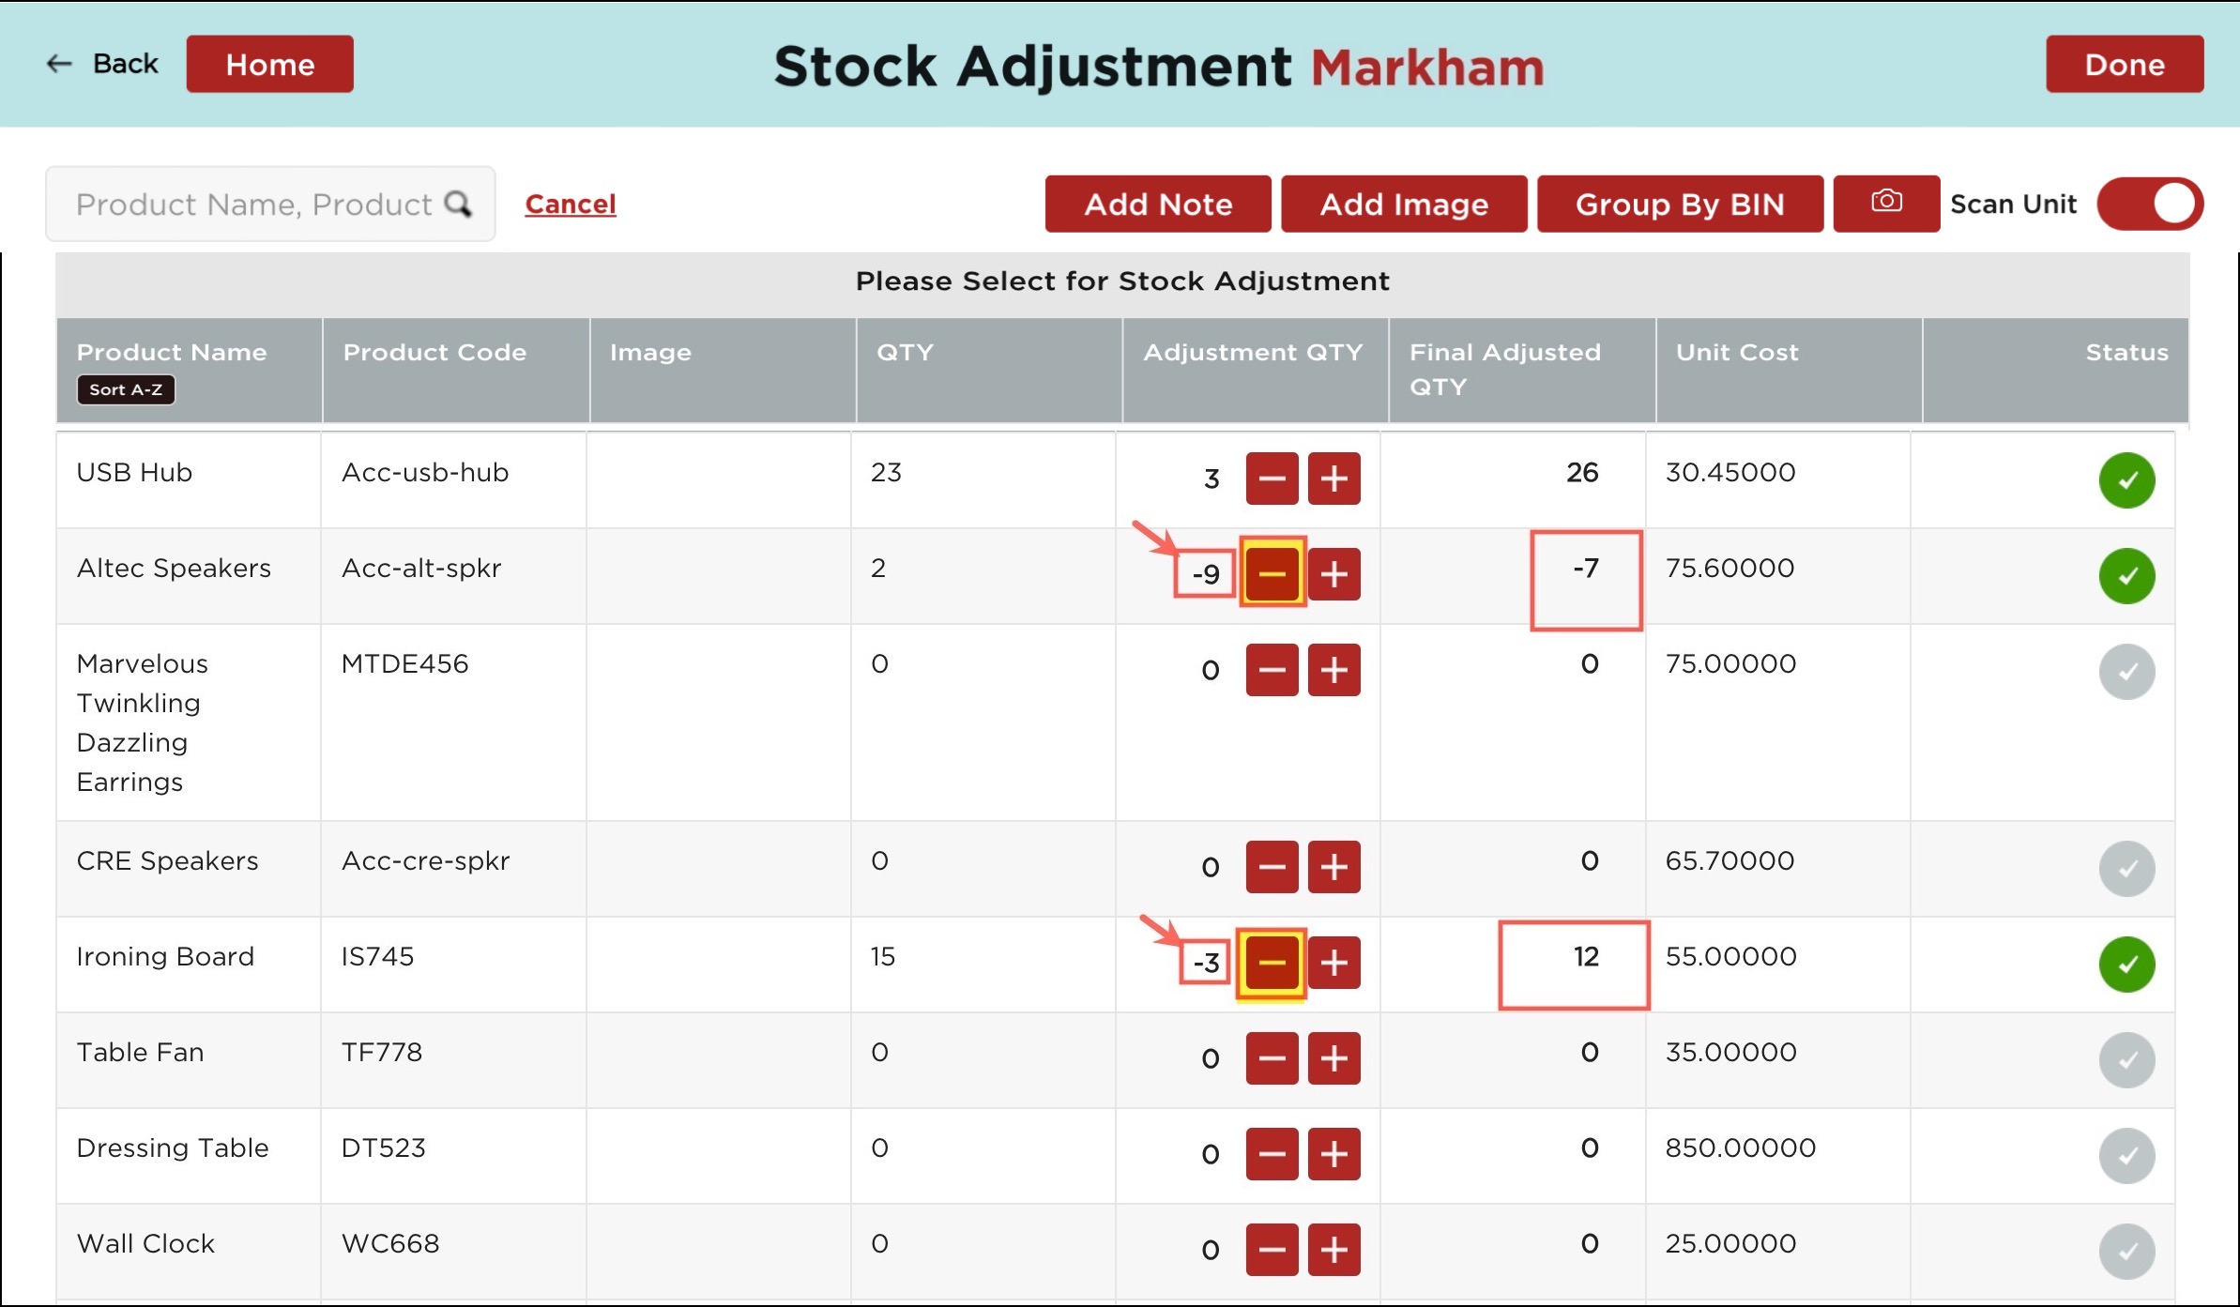Viewport: 2240px width, 1307px height.
Task: Focus the Product Name search field
Action: pos(253,204)
